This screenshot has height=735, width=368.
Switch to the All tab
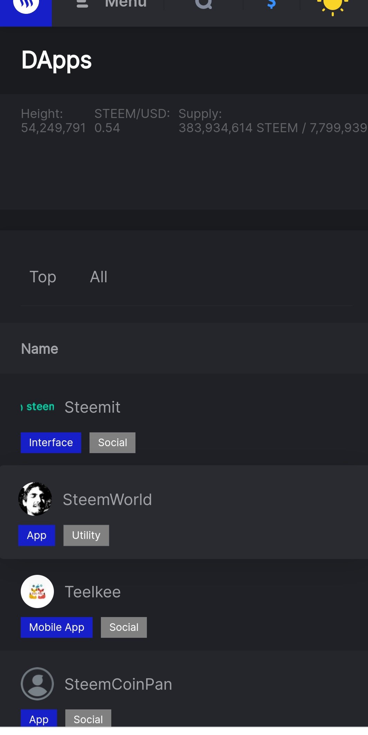[98, 277]
